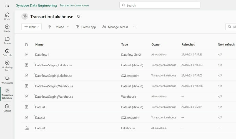Click the Dataset Lakehouse row icon
Image resolution: width=236 pixels, height=139 pixels.
(26, 128)
